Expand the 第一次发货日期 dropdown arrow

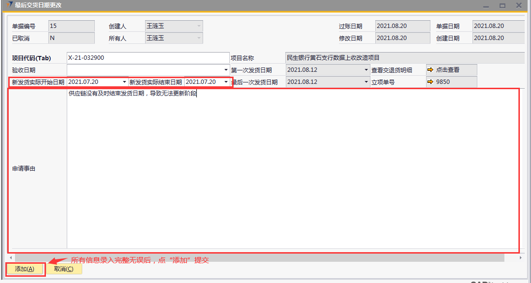(x=366, y=70)
